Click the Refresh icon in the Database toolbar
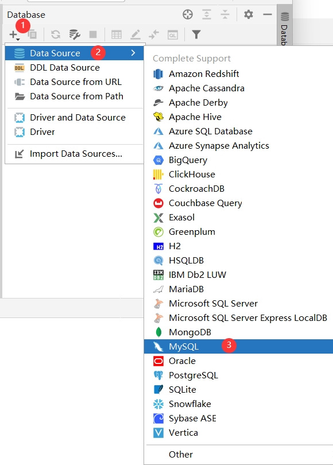The width and height of the screenshot is (333, 465). coord(56,34)
